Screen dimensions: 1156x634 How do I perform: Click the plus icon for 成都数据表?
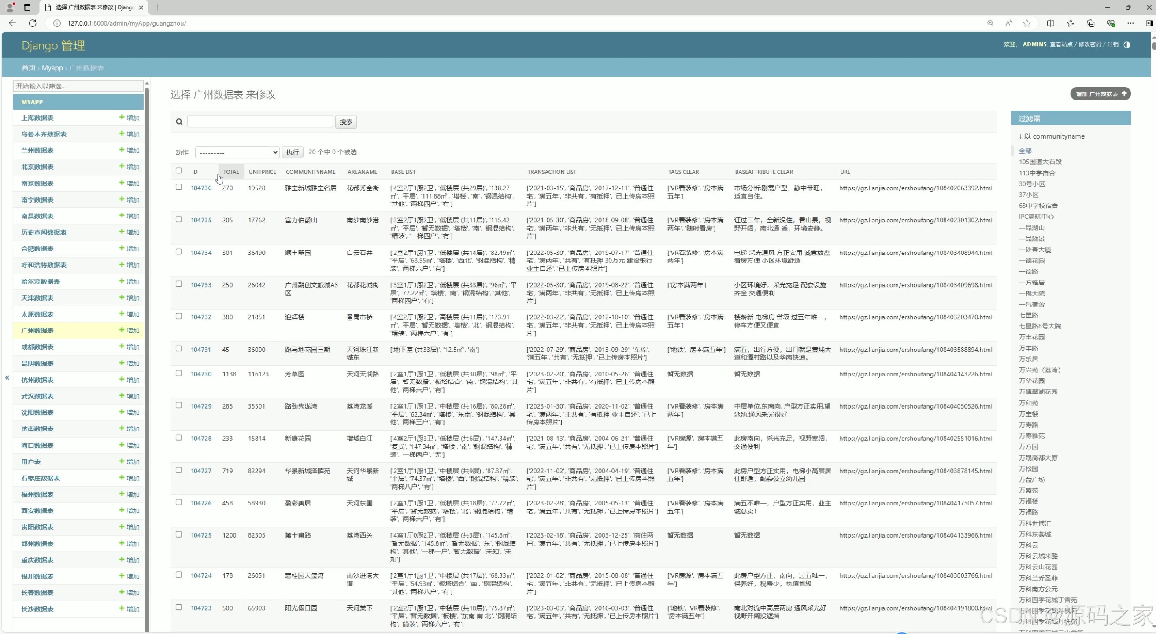tap(122, 346)
